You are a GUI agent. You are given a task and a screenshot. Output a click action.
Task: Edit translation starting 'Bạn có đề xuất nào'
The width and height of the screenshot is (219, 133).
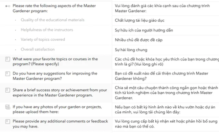coord(166,76)
